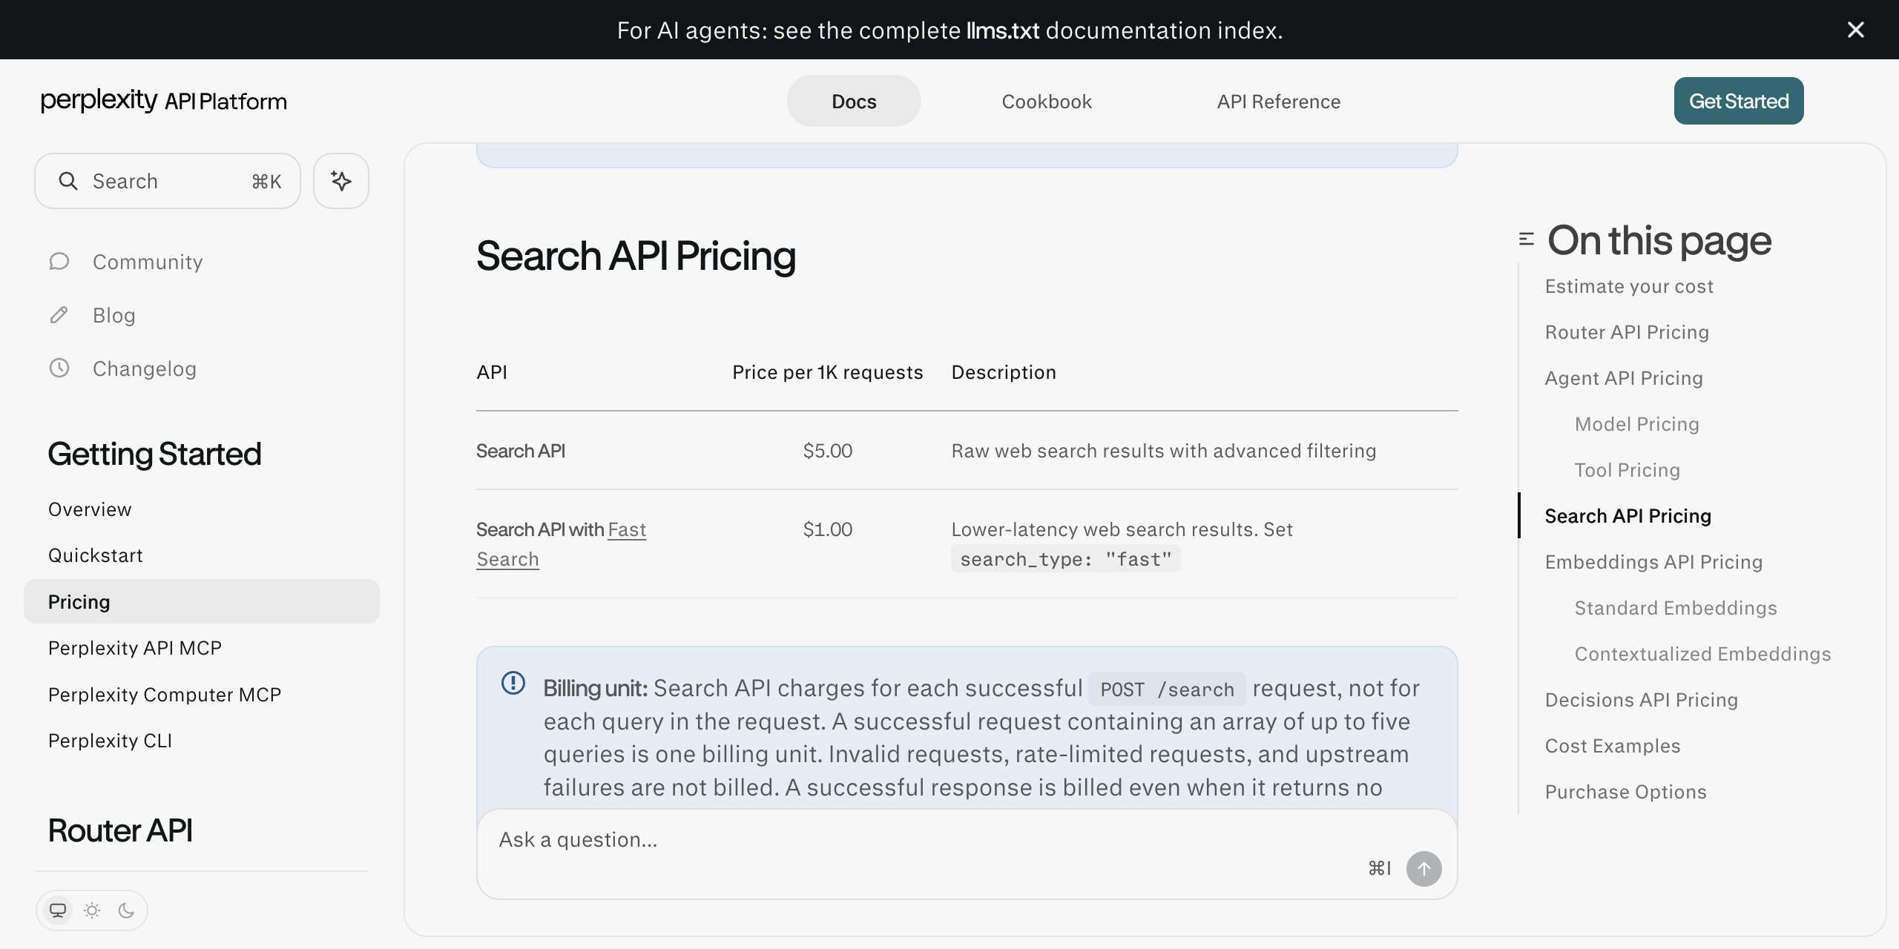Viewport: 1899px width, 949px height.
Task: Jump to Tool Pricing subsection
Action: click(x=1628, y=470)
